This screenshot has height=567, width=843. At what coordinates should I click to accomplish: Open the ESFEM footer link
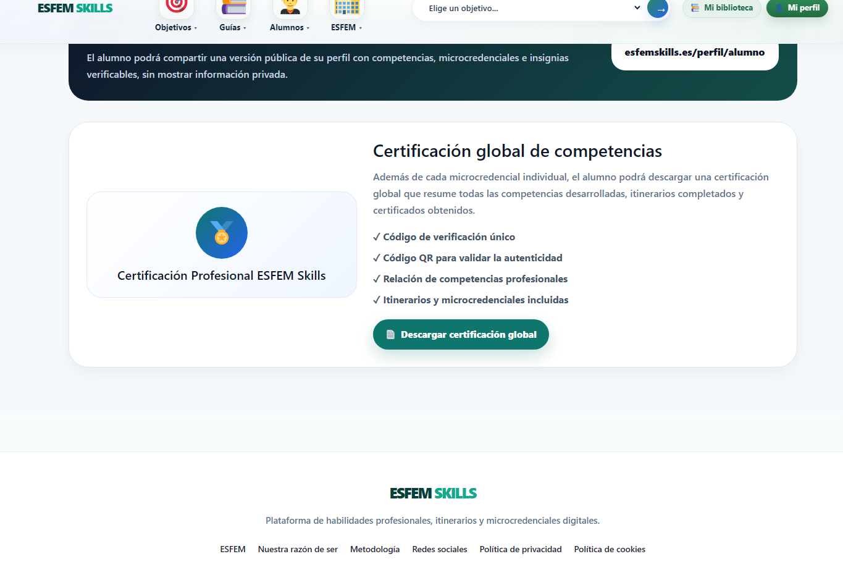tap(233, 549)
